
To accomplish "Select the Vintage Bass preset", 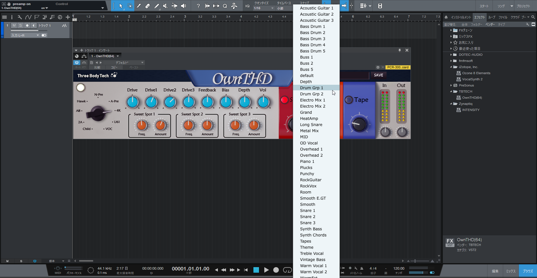I will pyautogui.click(x=316, y=260).
